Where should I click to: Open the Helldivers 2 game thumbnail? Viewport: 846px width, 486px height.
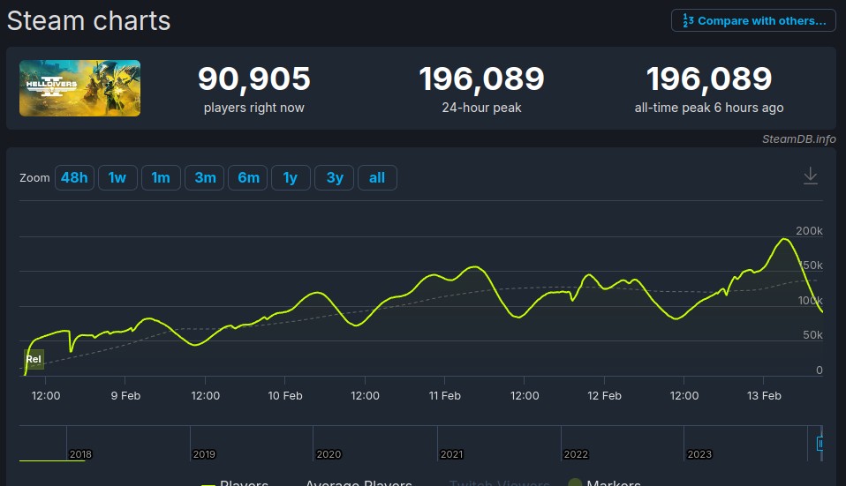coord(79,88)
